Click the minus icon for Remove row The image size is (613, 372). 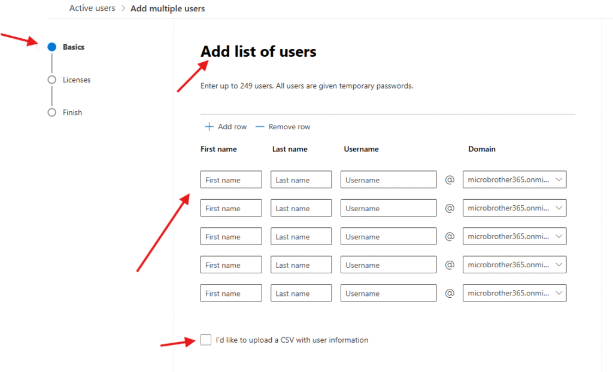pyautogui.click(x=259, y=127)
